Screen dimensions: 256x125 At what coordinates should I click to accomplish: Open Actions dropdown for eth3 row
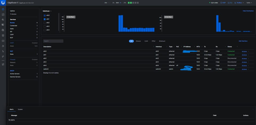(x=245, y=62)
